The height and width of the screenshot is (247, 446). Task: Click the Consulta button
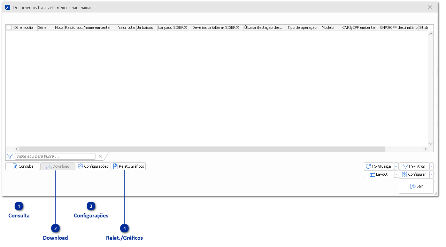pos(23,166)
